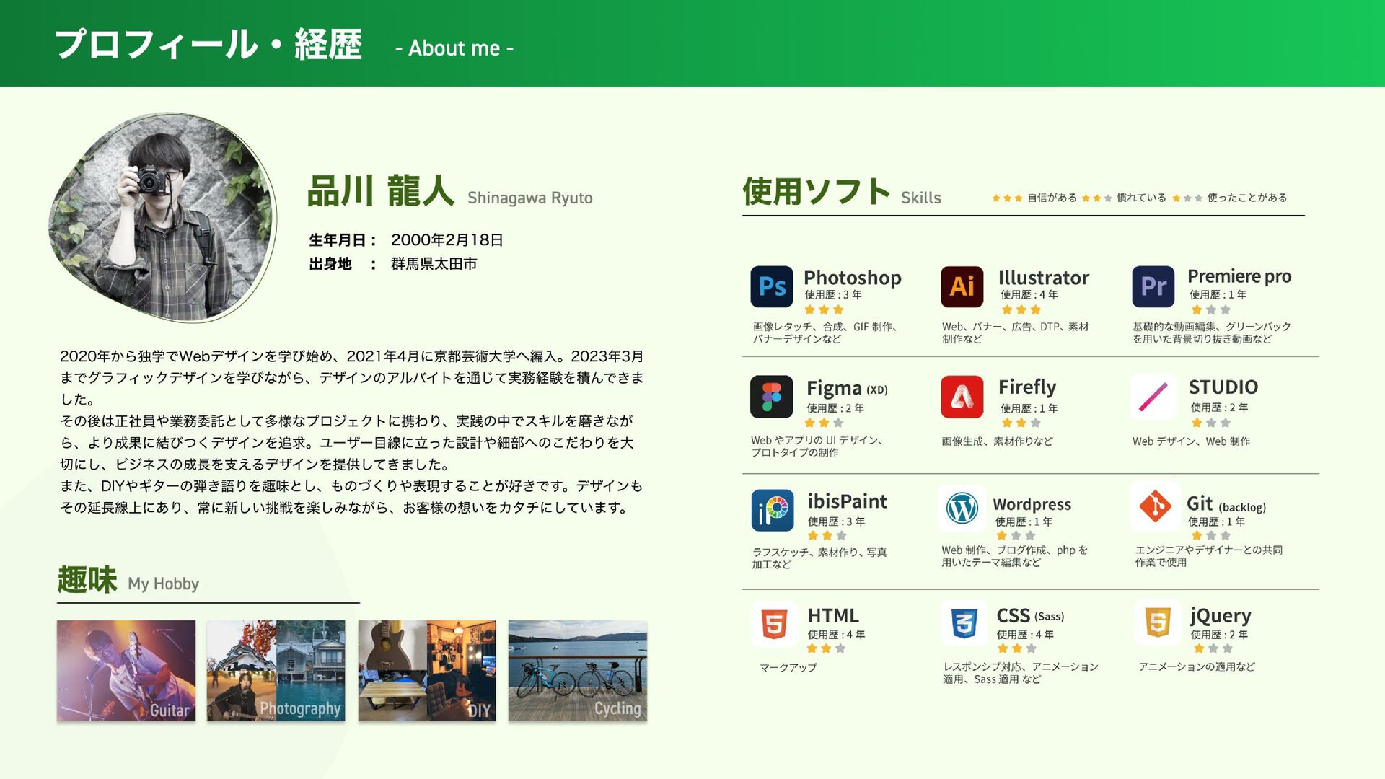Viewport: 1385px width, 779px height.
Task: Click the Git logo icon
Action: coord(1155,506)
